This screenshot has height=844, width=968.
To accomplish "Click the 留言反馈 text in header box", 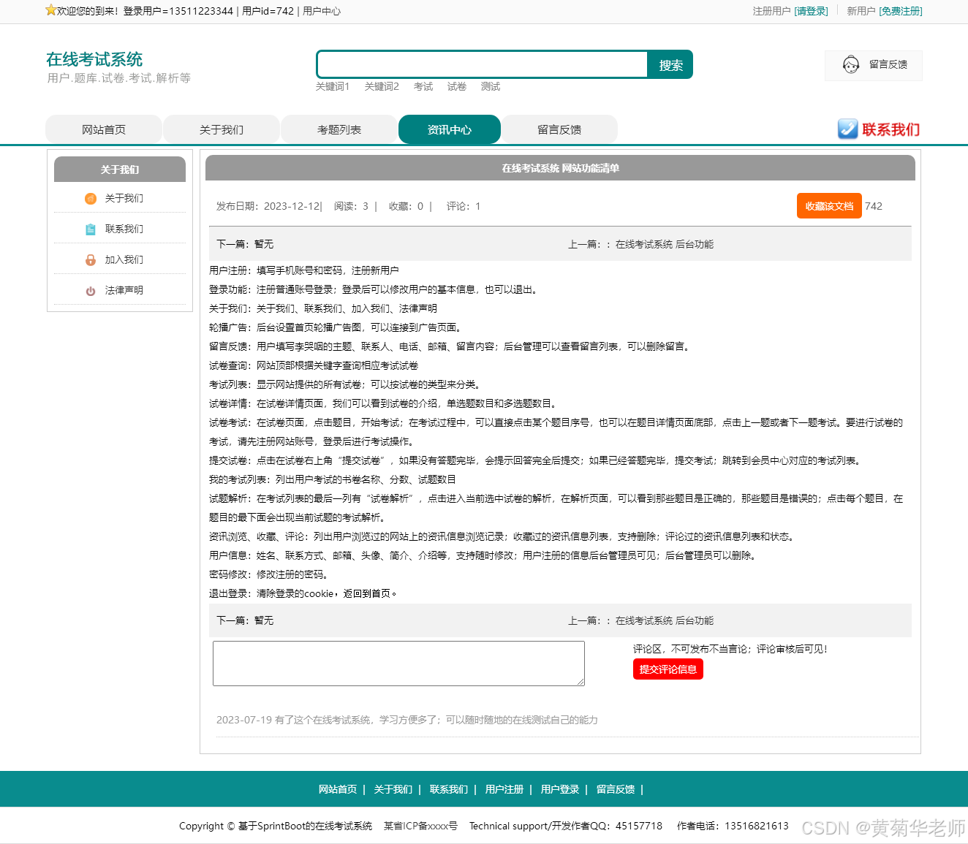I will (x=888, y=64).
